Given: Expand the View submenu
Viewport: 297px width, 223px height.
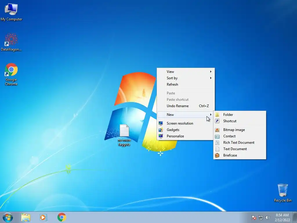Looking at the screenshot, I should pyautogui.click(x=186, y=72).
